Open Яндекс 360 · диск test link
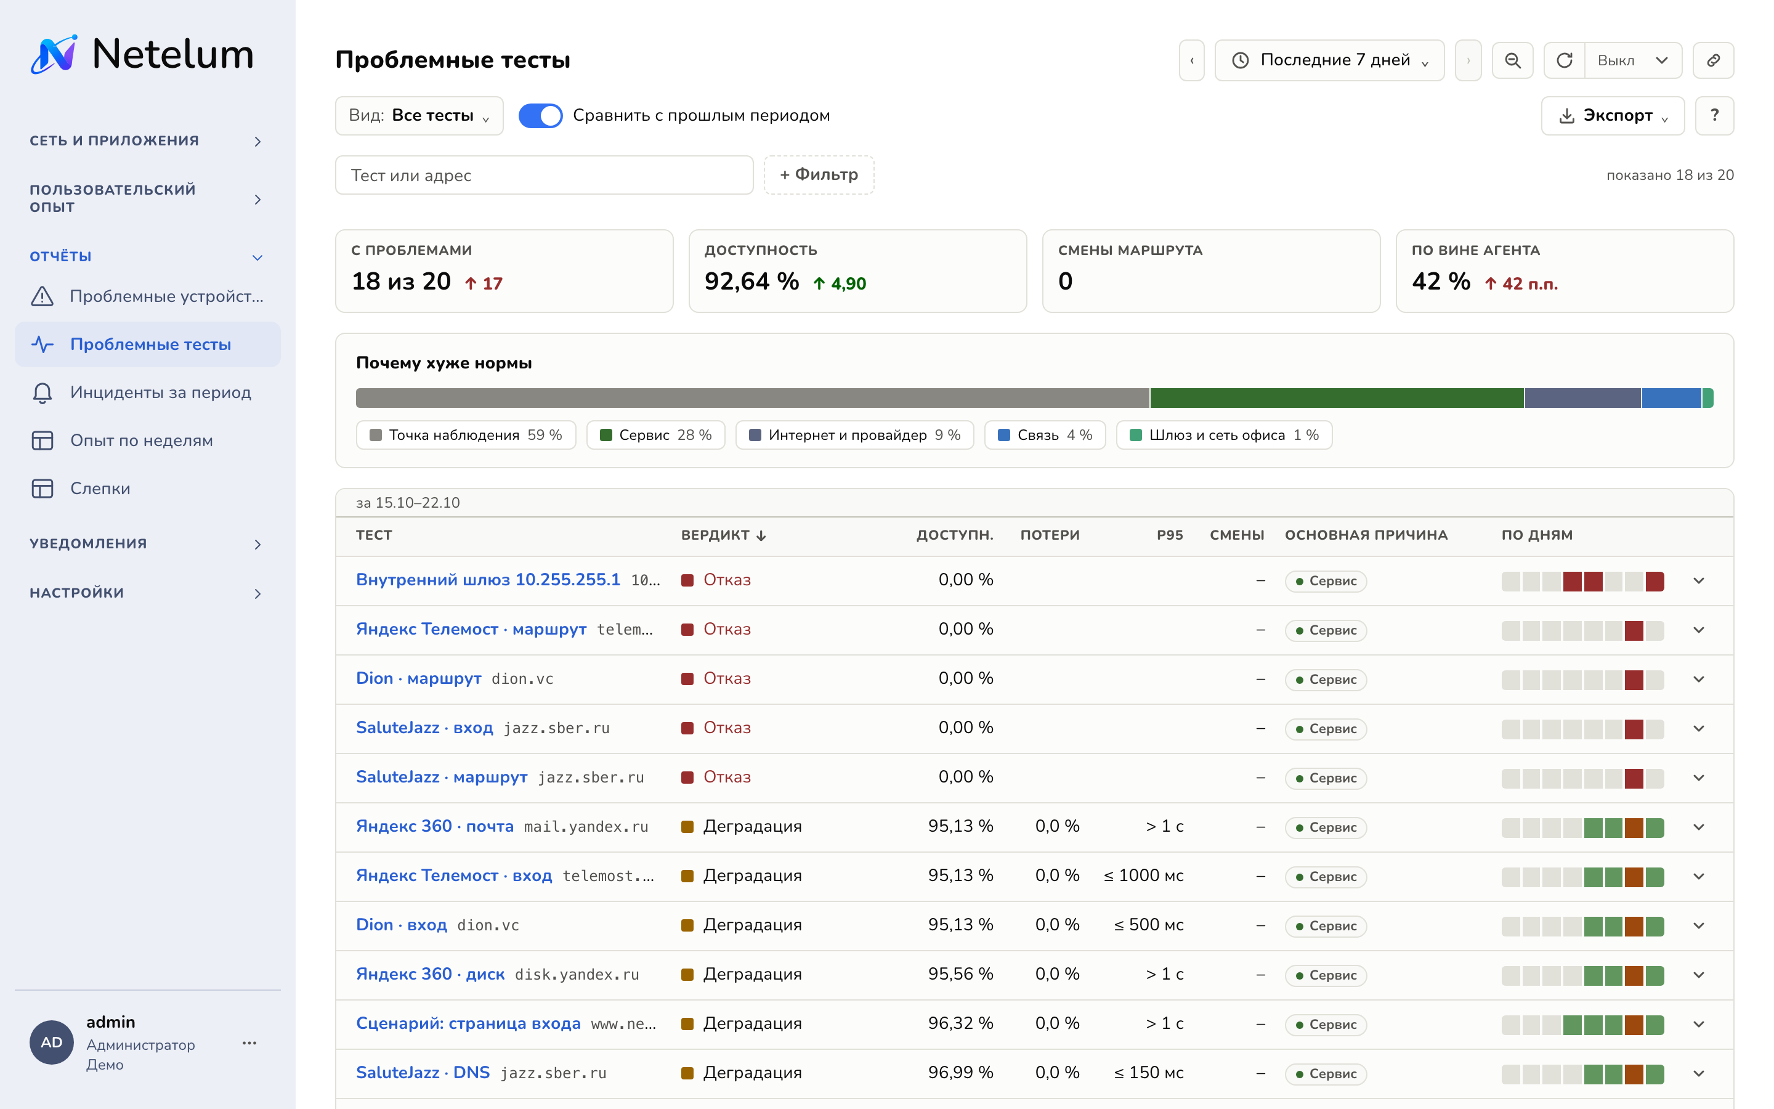Screen dimensions: 1774x1109 pyautogui.click(x=431, y=975)
